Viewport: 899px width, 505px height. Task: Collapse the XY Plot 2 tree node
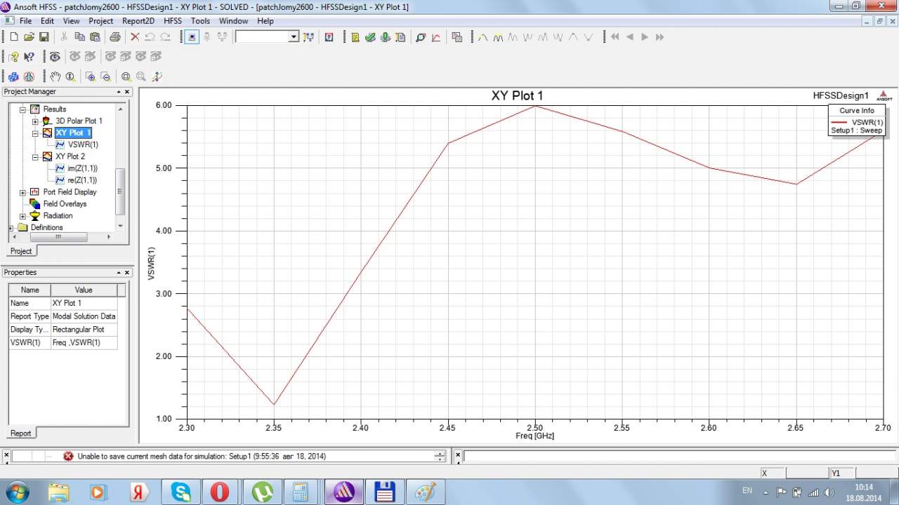pos(35,156)
